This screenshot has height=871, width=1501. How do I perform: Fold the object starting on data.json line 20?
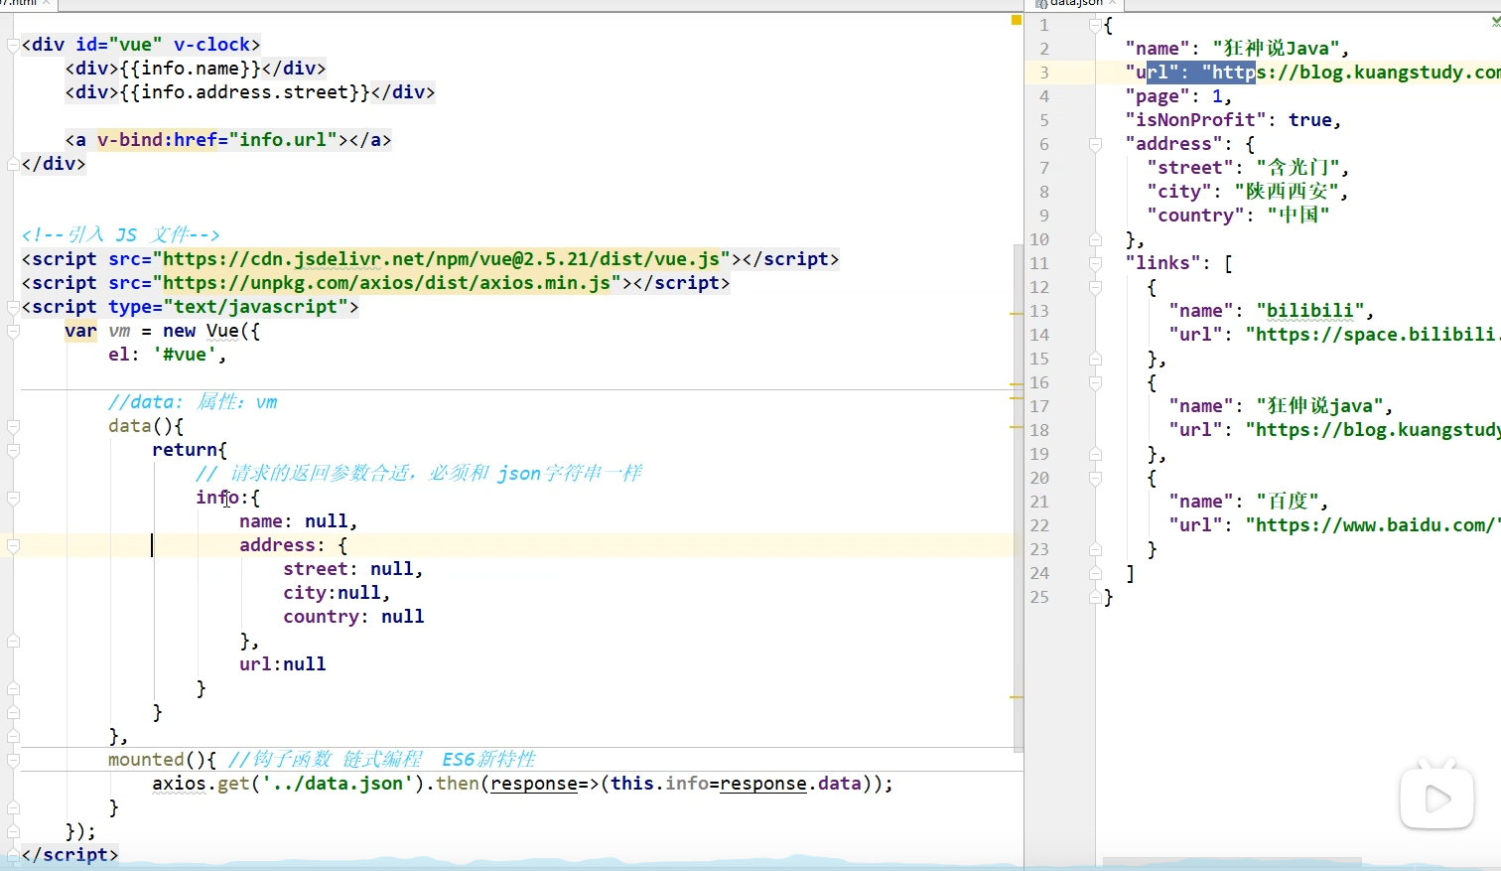(x=1095, y=478)
